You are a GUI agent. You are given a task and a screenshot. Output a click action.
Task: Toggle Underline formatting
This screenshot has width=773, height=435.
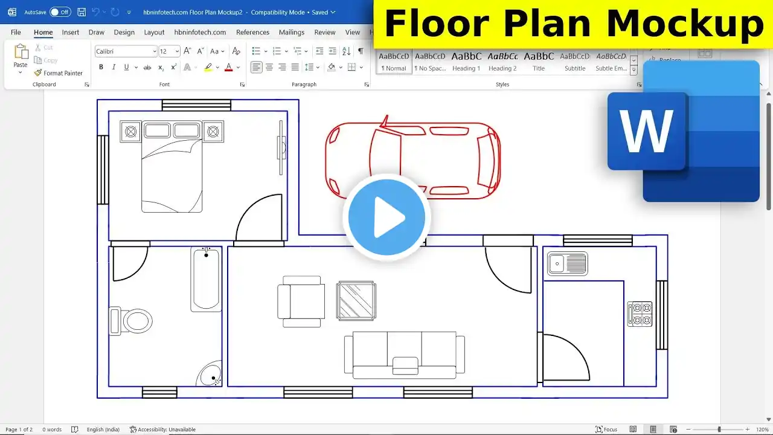(126, 67)
